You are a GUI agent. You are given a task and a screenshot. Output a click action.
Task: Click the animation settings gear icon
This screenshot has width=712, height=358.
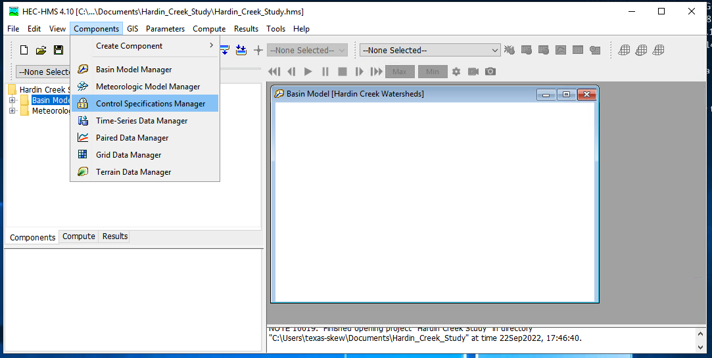pos(456,72)
